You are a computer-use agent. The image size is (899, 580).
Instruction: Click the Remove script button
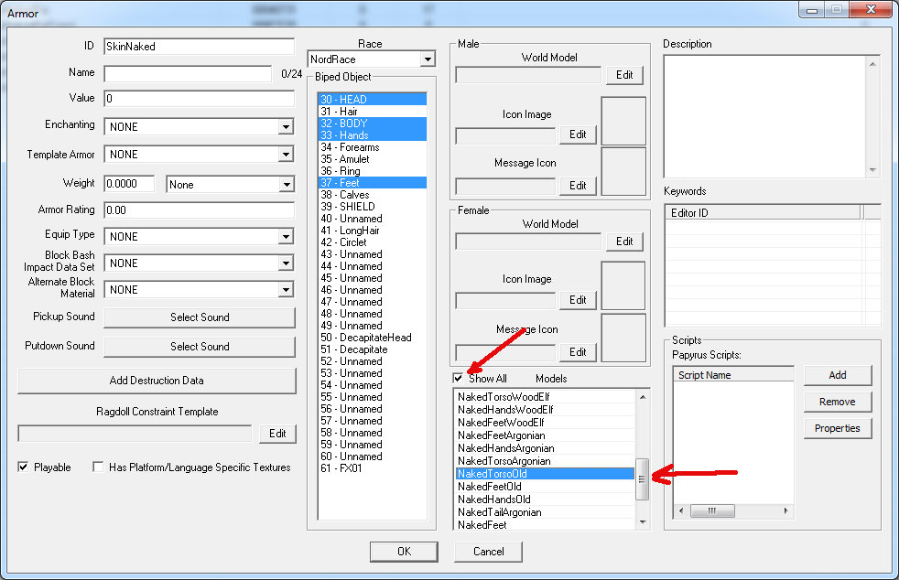click(x=837, y=402)
